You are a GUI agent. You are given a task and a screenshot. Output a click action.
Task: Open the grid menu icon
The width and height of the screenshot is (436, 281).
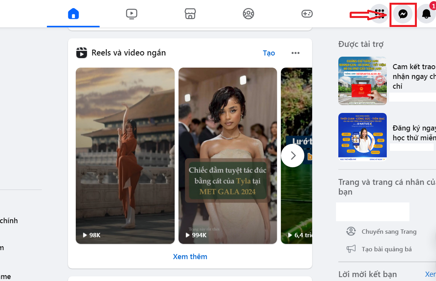(x=379, y=14)
